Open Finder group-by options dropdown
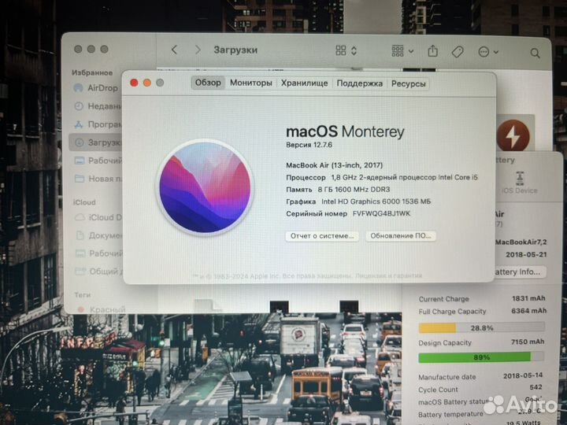567x425 pixels. 402,51
